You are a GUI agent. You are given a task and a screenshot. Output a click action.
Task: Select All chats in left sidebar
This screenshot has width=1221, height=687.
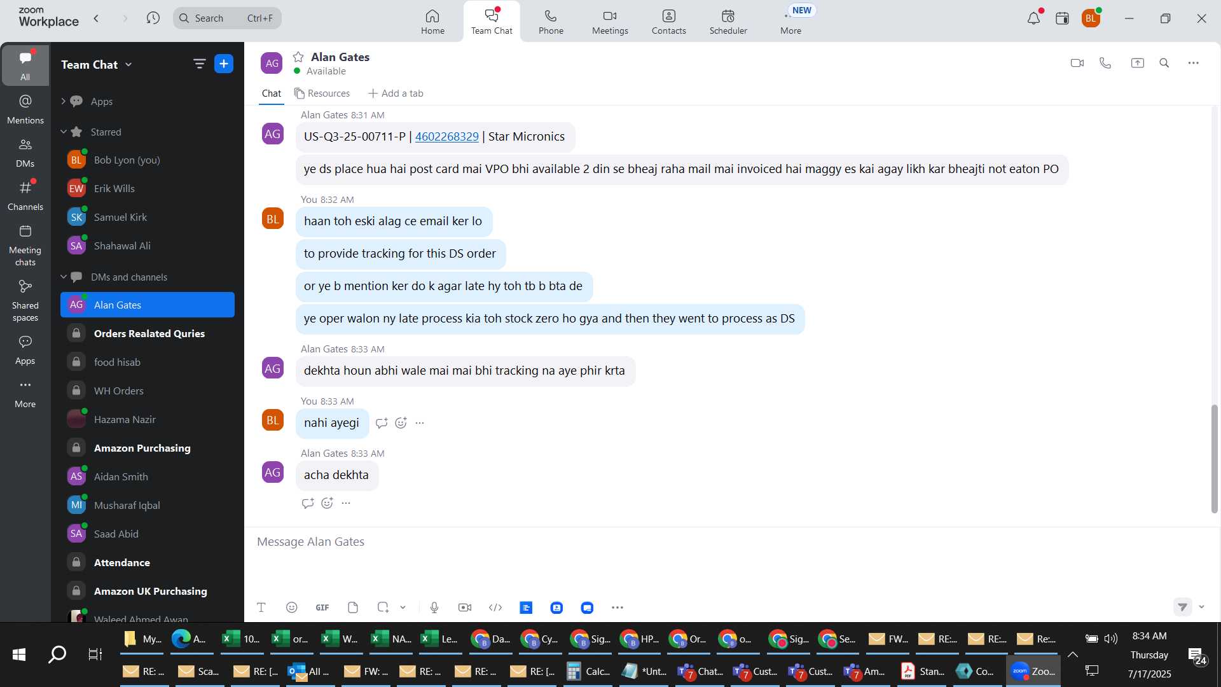[25, 65]
